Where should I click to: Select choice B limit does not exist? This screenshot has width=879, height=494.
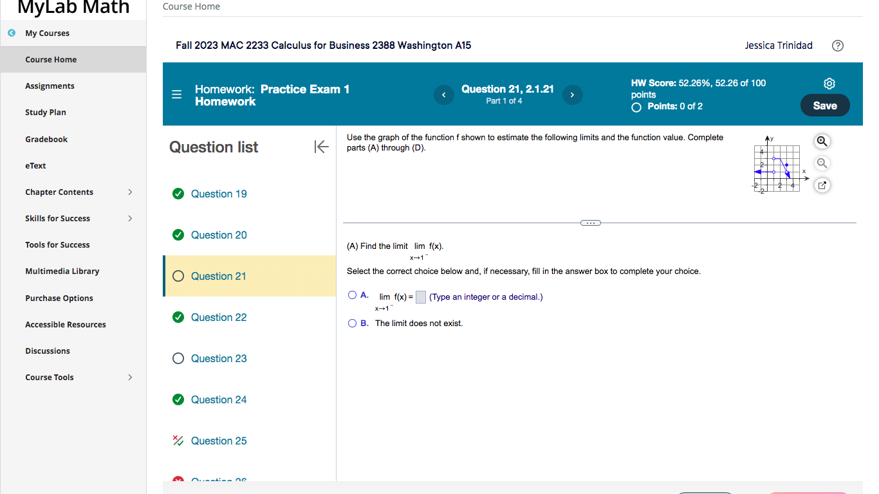coord(352,323)
